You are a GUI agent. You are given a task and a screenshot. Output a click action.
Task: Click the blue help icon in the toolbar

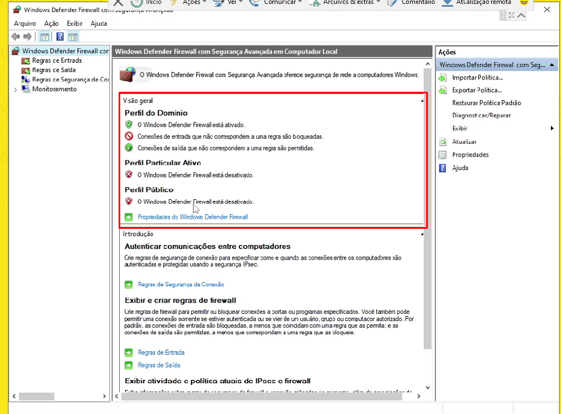click(x=59, y=37)
